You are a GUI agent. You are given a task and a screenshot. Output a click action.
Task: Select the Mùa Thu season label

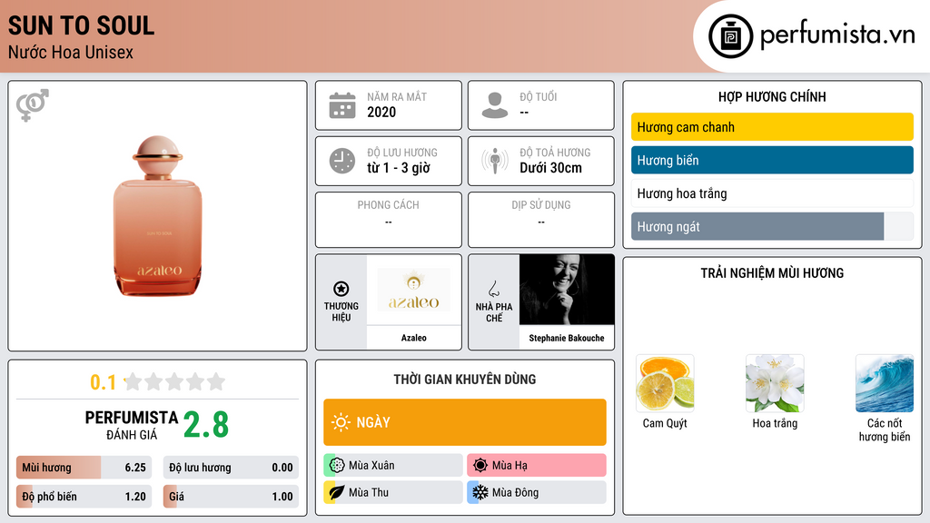pos(369,492)
